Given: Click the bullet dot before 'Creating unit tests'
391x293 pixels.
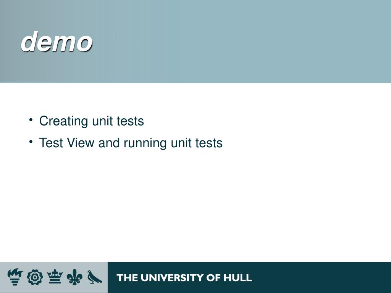Looking at the screenshot, I should point(31,120).
